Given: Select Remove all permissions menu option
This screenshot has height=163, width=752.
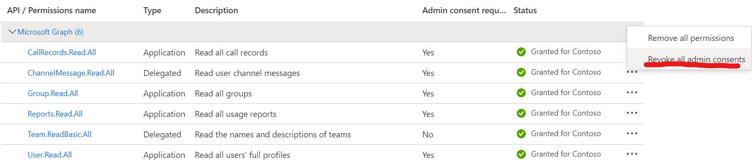Looking at the screenshot, I should tap(691, 38).
